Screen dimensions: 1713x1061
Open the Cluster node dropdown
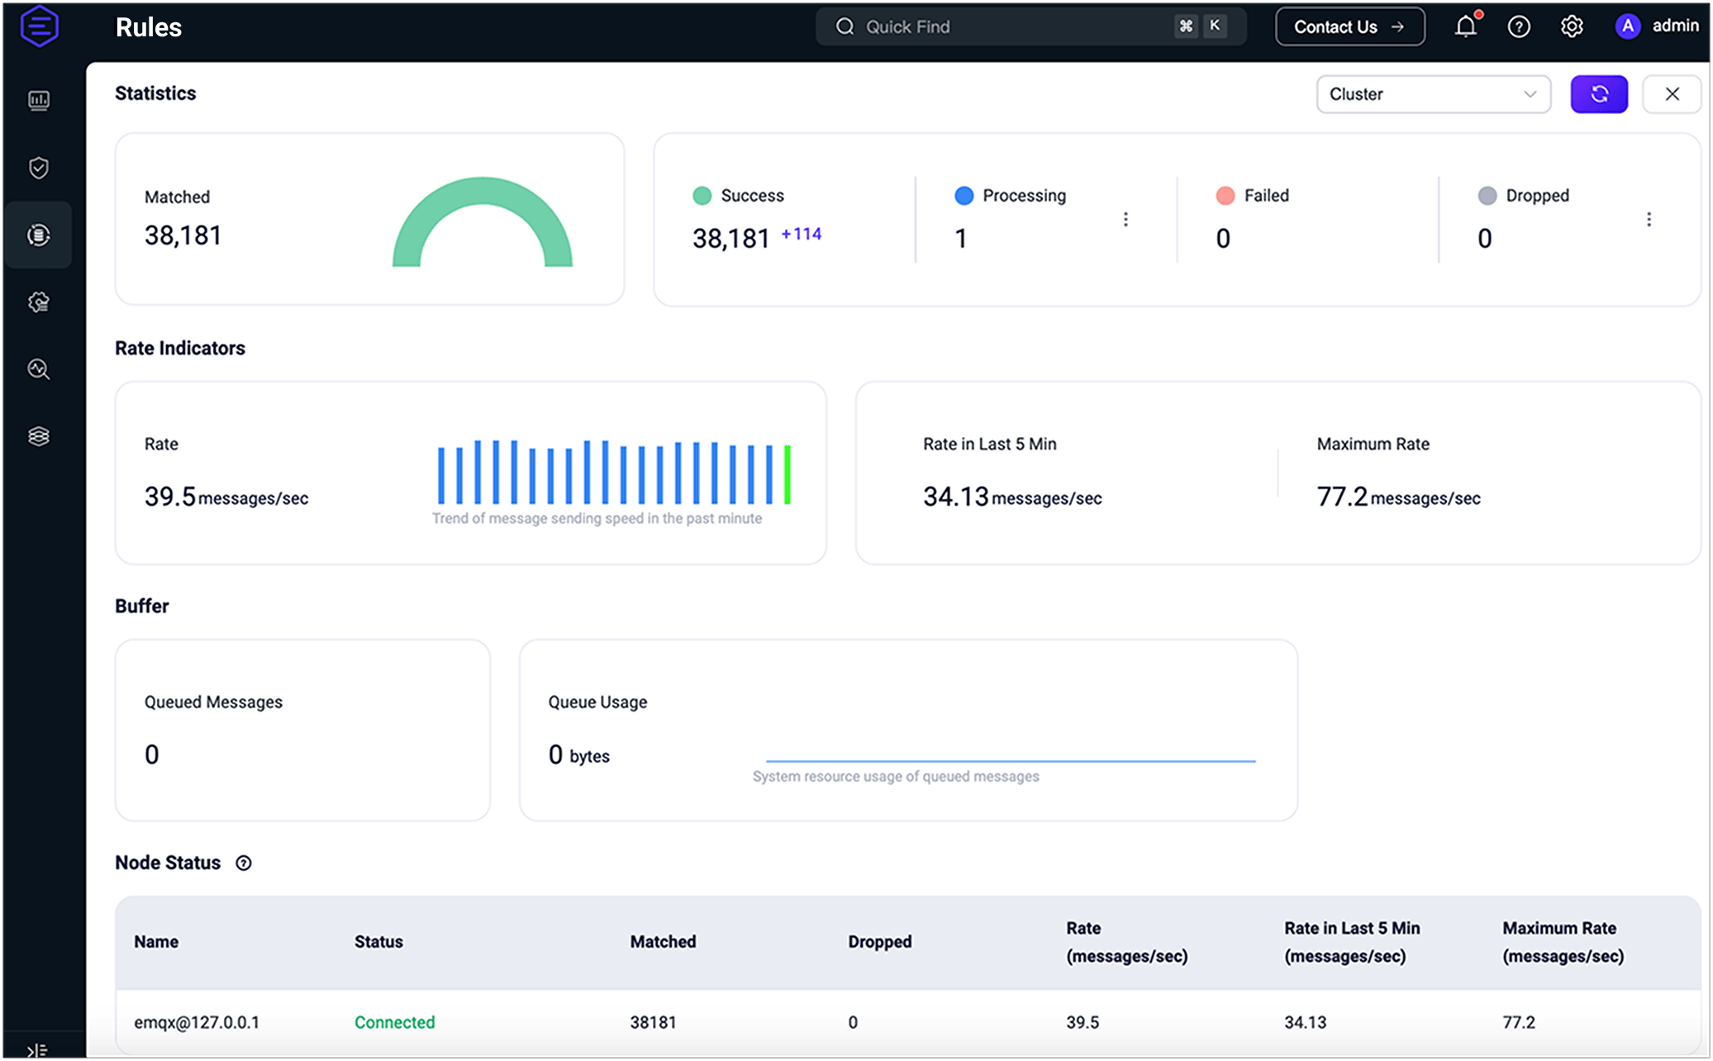1433,94
